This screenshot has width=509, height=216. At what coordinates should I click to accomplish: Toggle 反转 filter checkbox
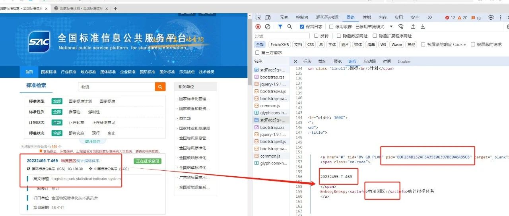click(316, 36)
